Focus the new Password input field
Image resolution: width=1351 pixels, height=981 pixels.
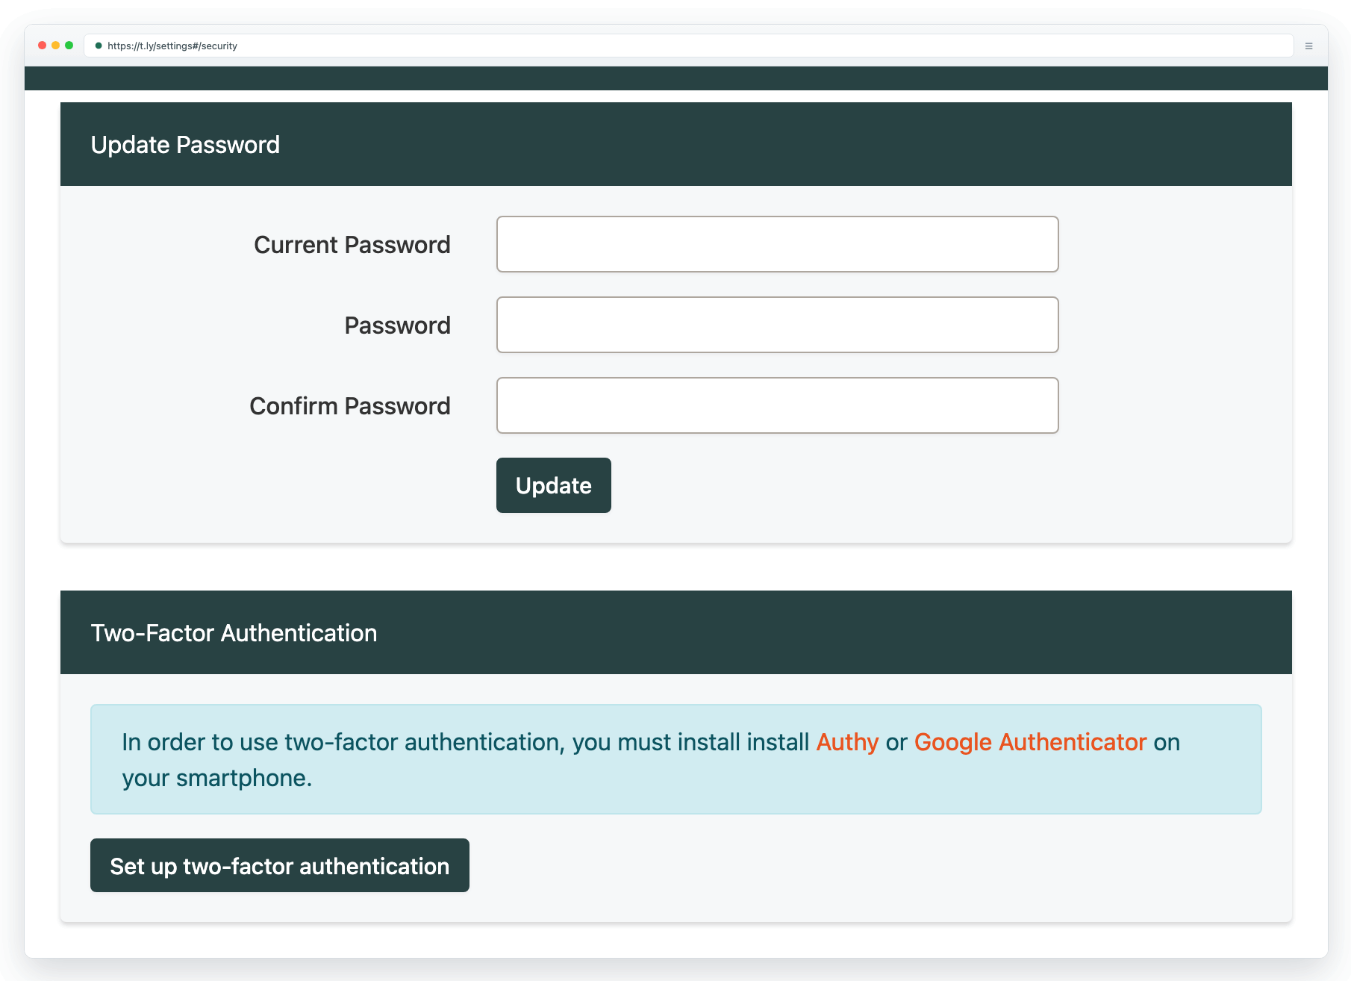pyautogui.click(x=777, y=325)
